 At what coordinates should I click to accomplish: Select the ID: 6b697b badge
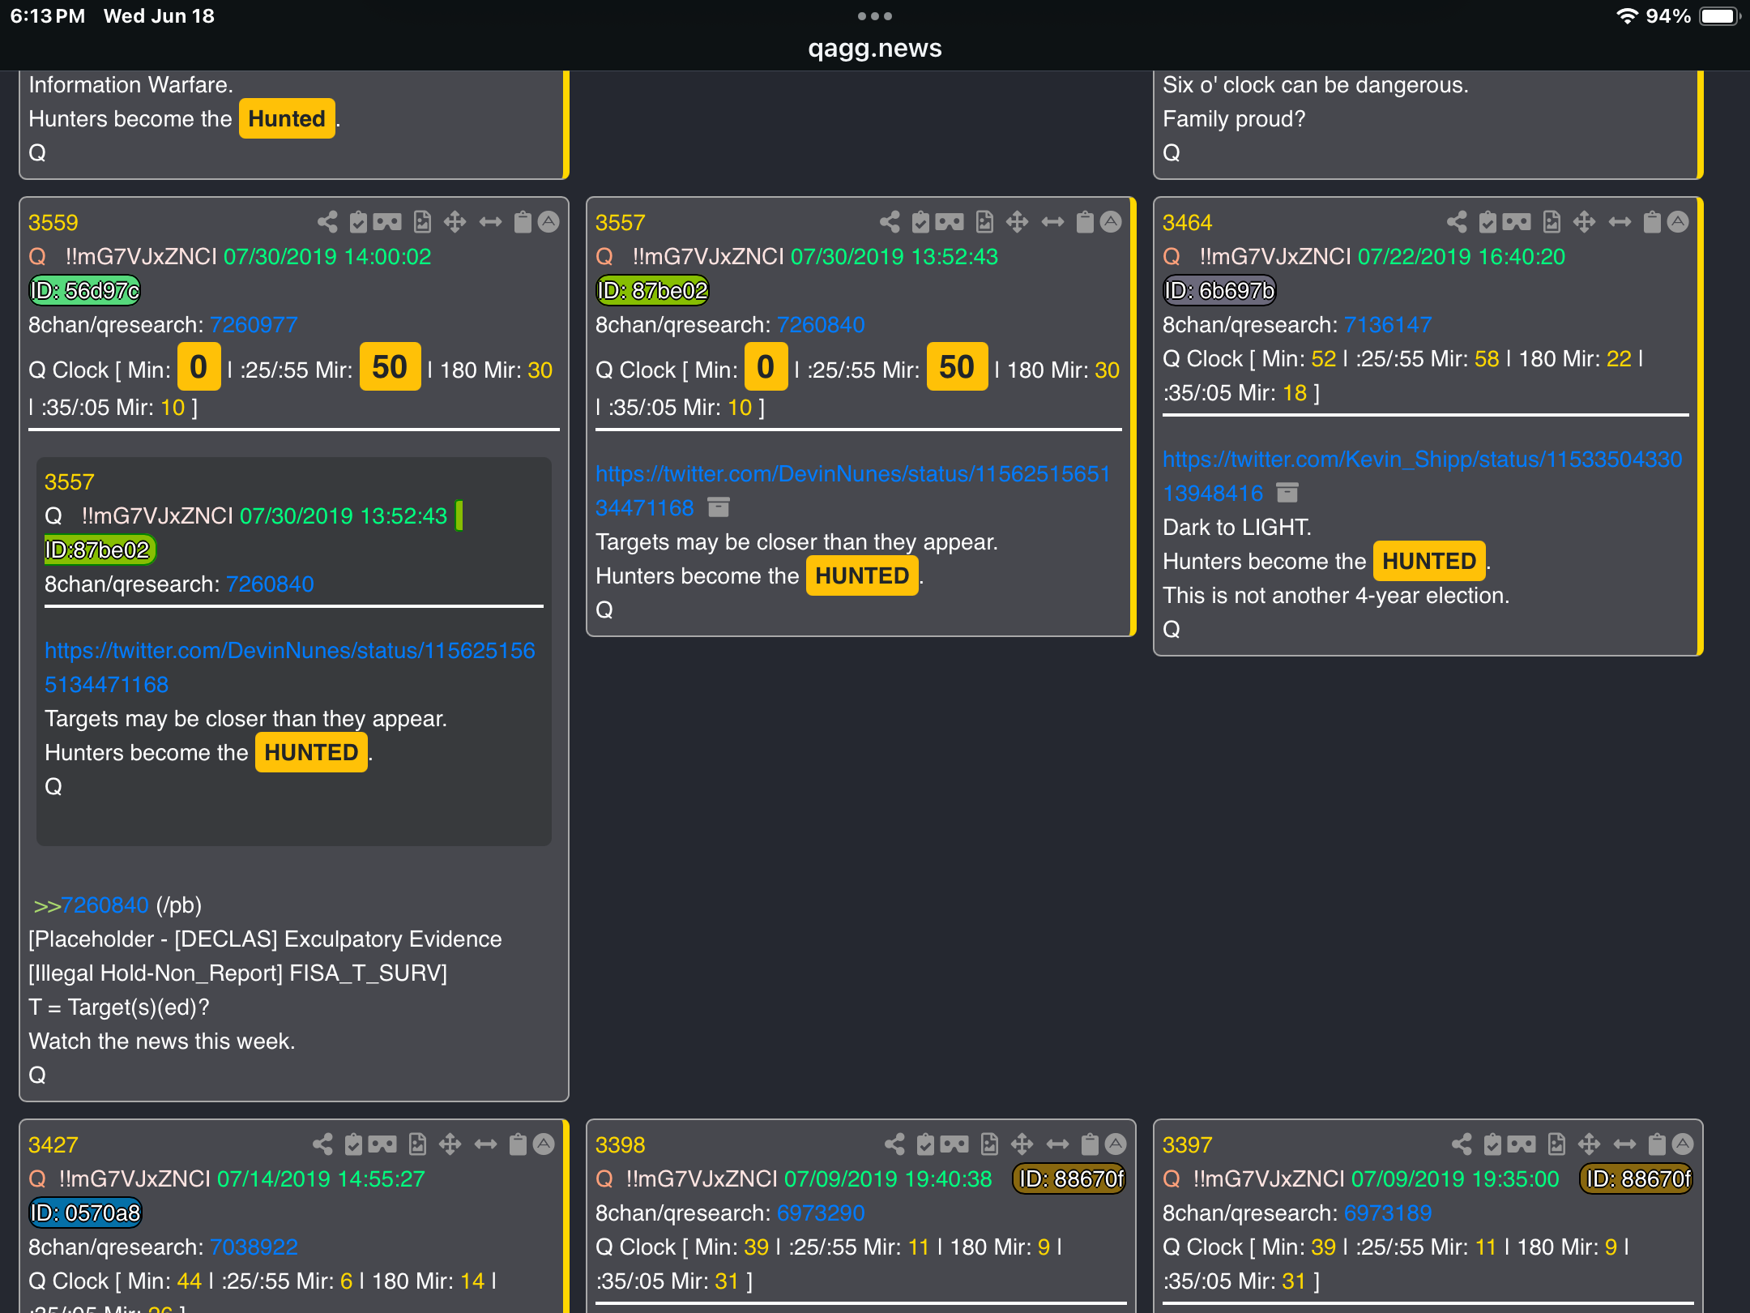pos(1219,290)
